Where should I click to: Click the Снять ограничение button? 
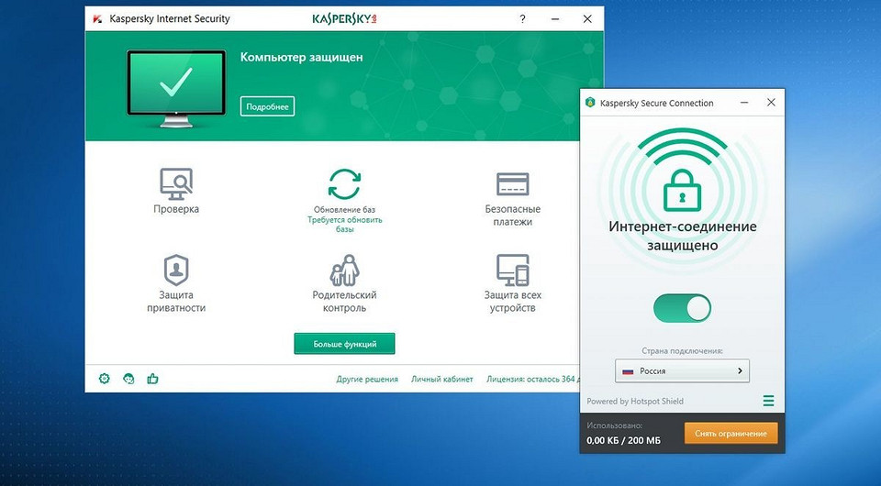(x=730, y=433)
